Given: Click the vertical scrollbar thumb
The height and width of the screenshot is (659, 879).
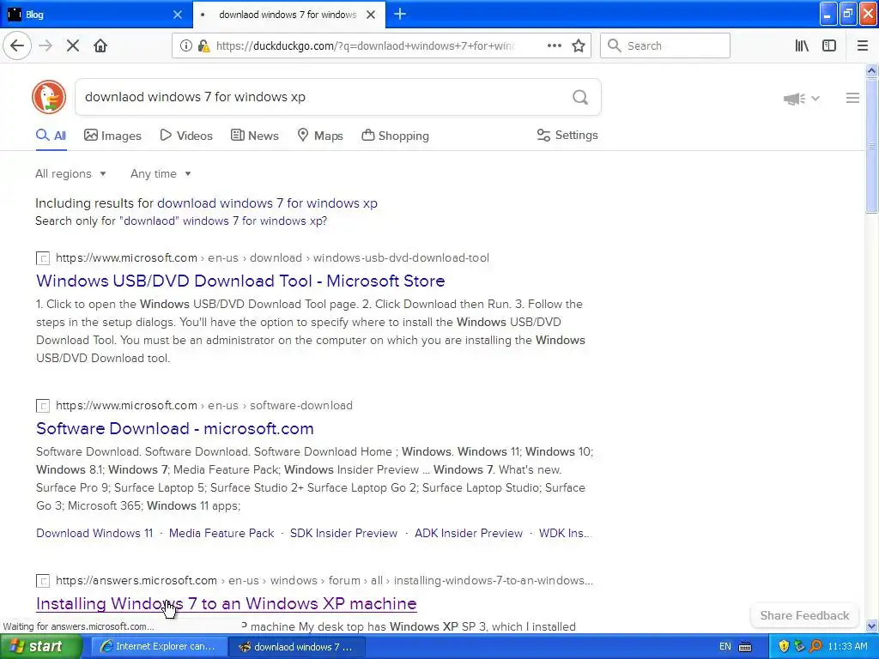Looking at the screenshot, I should (x=872, y=146).
